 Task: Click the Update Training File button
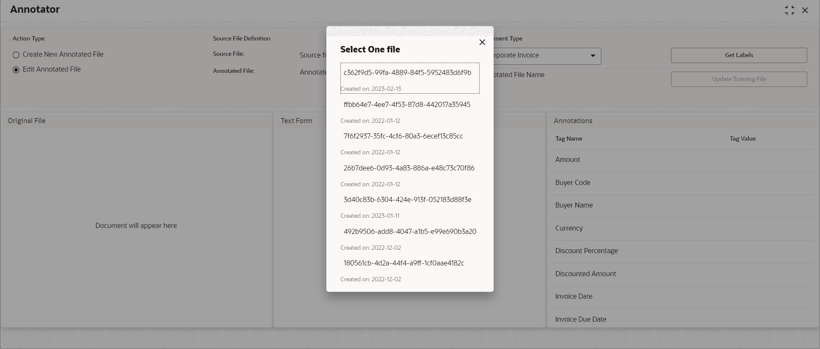[739, 79]
